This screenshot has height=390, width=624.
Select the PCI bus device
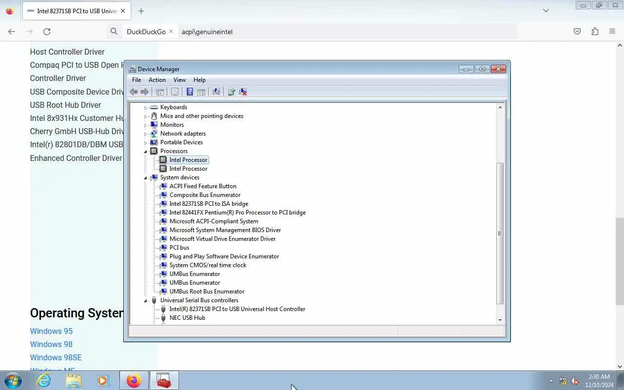179,248
